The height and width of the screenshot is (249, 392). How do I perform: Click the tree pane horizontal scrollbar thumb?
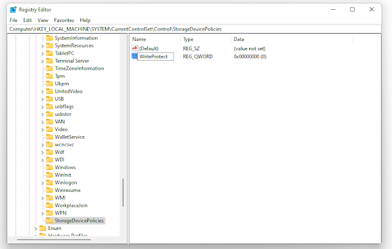coord(54,240)
